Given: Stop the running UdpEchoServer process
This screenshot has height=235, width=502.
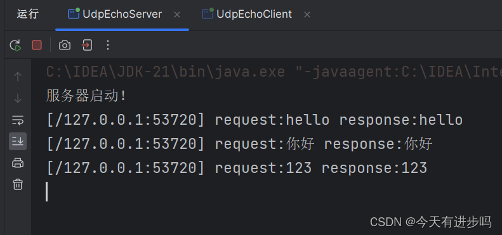Looking at the screenshot, I should point(37,45).
